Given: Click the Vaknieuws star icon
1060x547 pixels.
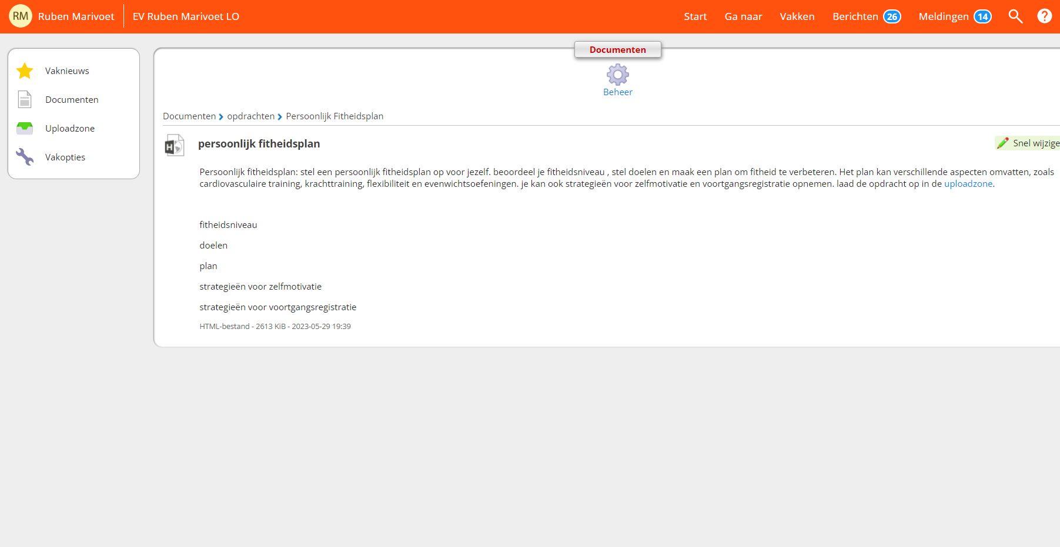Looking at the screenshot, I should (25, 71).
